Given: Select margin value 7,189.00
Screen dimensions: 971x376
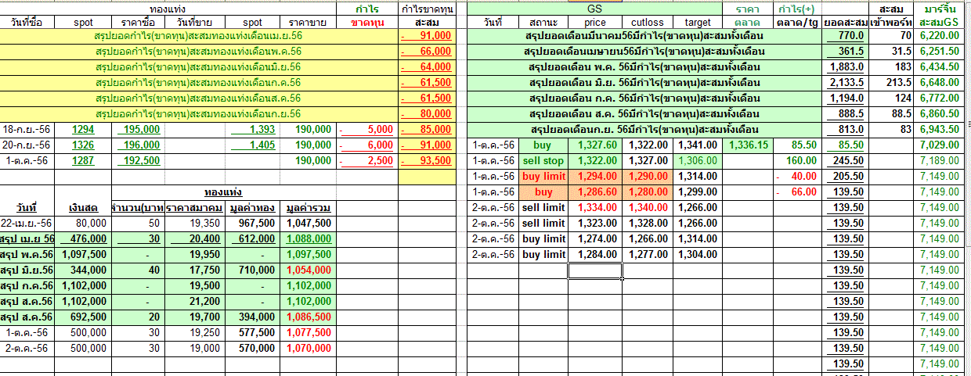Looking at the screenshot, I should tap(940, 161).
